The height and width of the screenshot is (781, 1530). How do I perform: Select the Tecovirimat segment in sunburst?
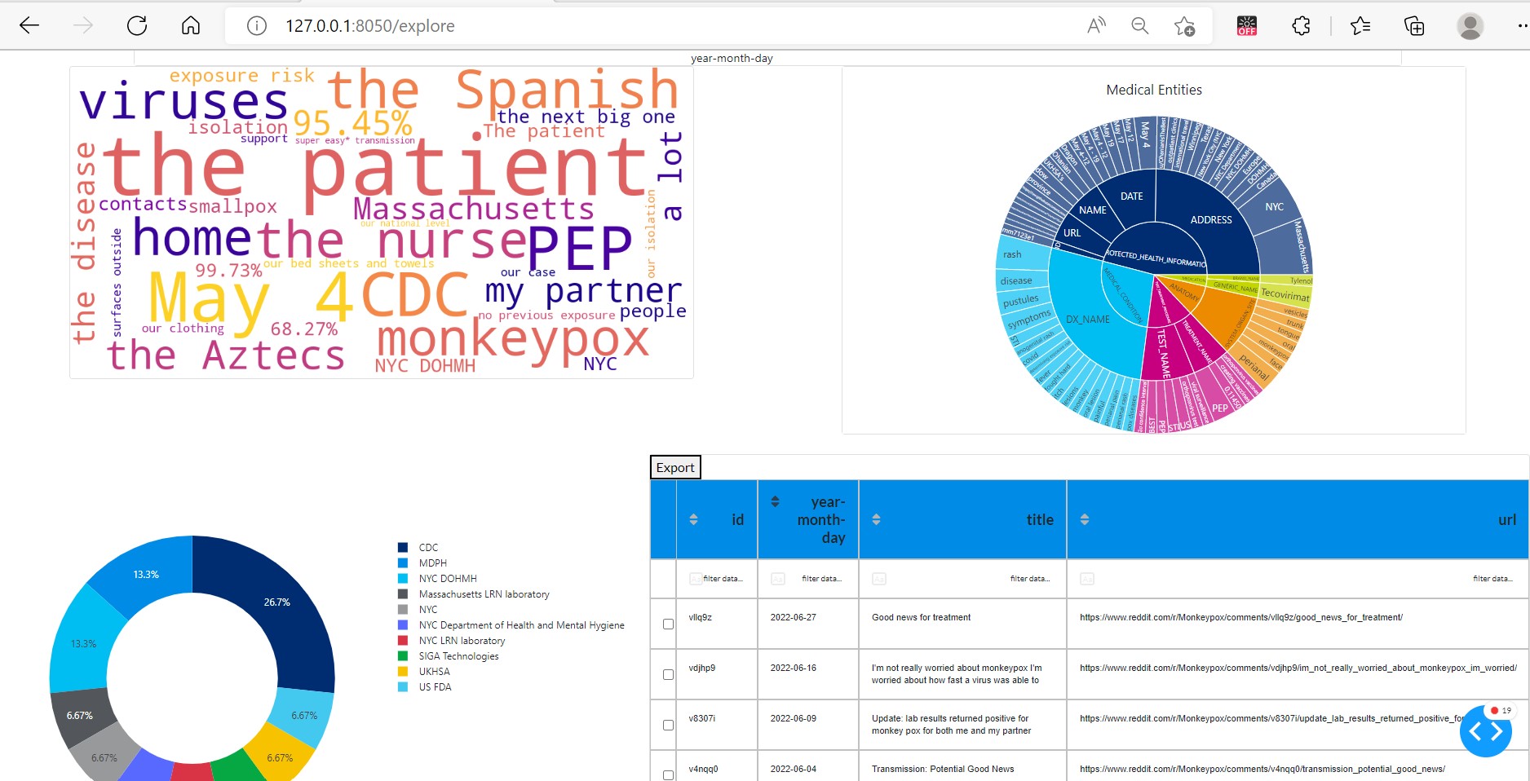[1285, 294]
